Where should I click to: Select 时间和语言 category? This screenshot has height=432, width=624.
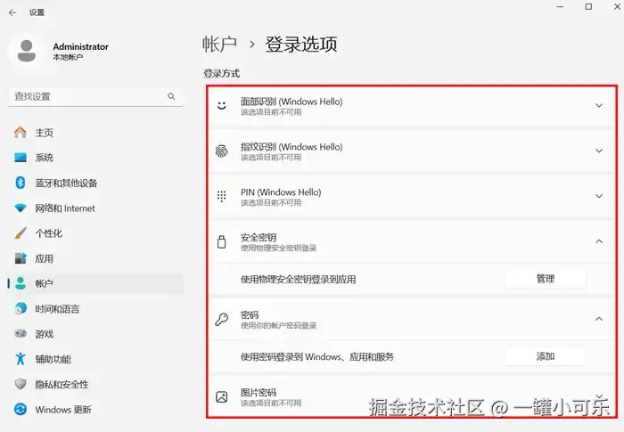(95, 309)
